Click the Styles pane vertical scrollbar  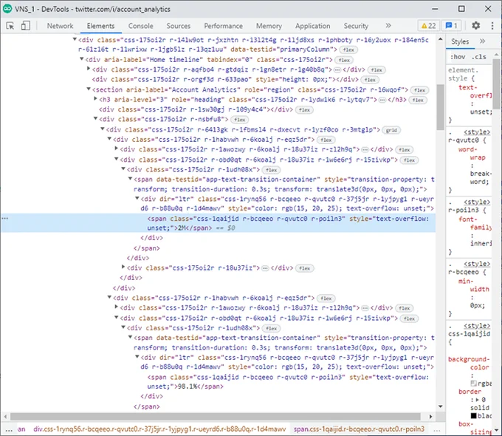pos(496,84)
